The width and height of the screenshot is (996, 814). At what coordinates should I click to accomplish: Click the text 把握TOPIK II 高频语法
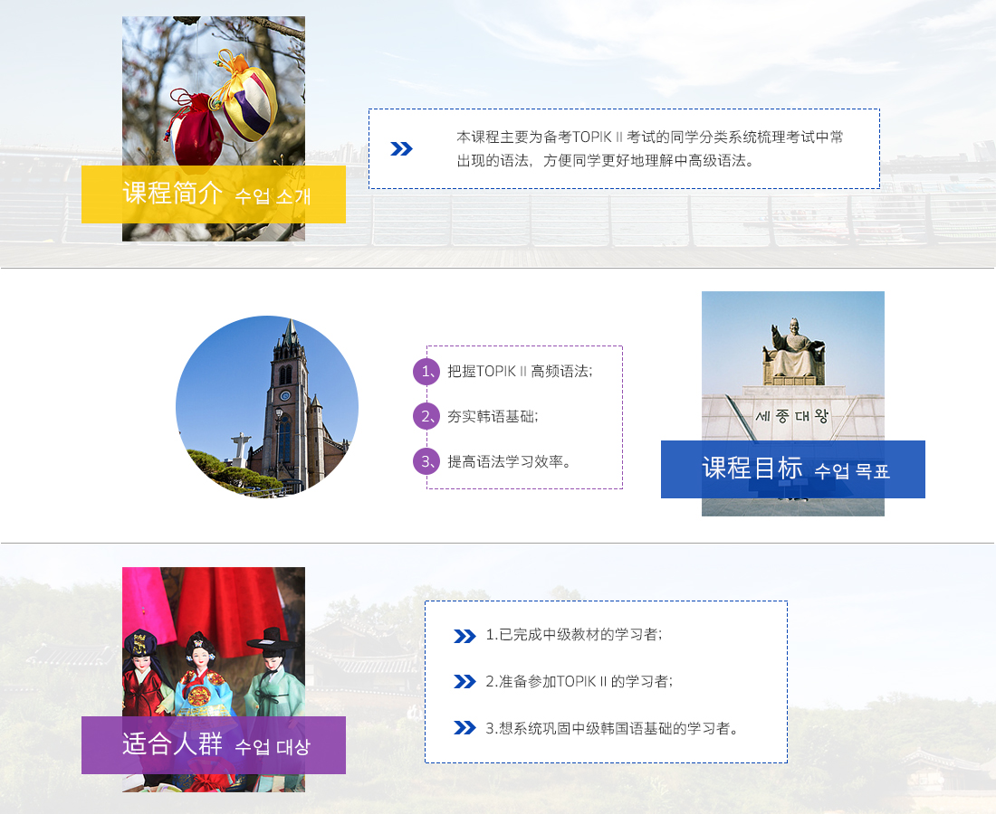(x=520, y=372)
